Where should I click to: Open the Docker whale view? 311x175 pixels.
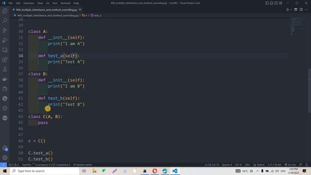point(5,79)
